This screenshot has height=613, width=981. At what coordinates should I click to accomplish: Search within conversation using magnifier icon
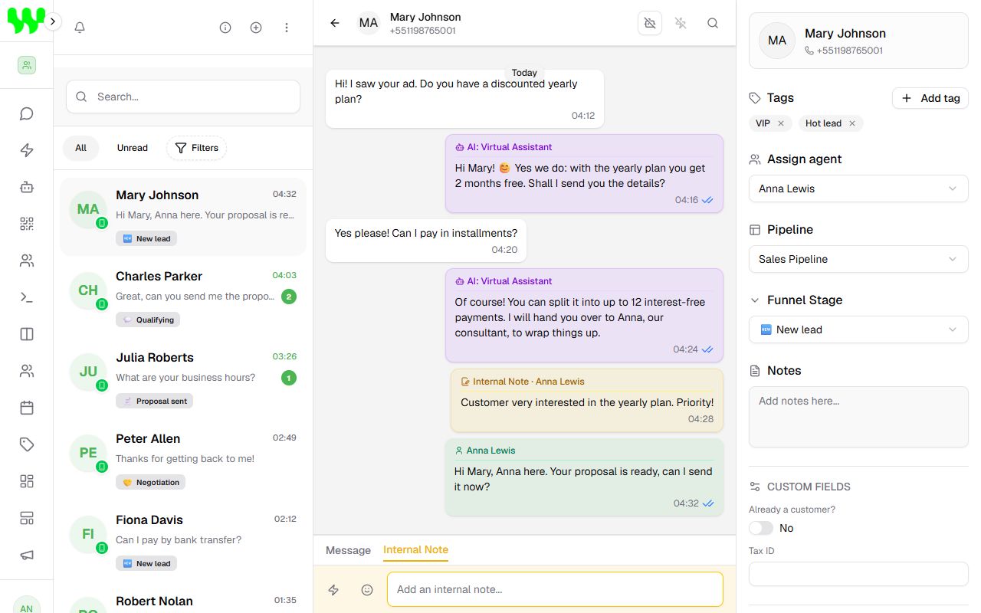[x=713, y=23]
